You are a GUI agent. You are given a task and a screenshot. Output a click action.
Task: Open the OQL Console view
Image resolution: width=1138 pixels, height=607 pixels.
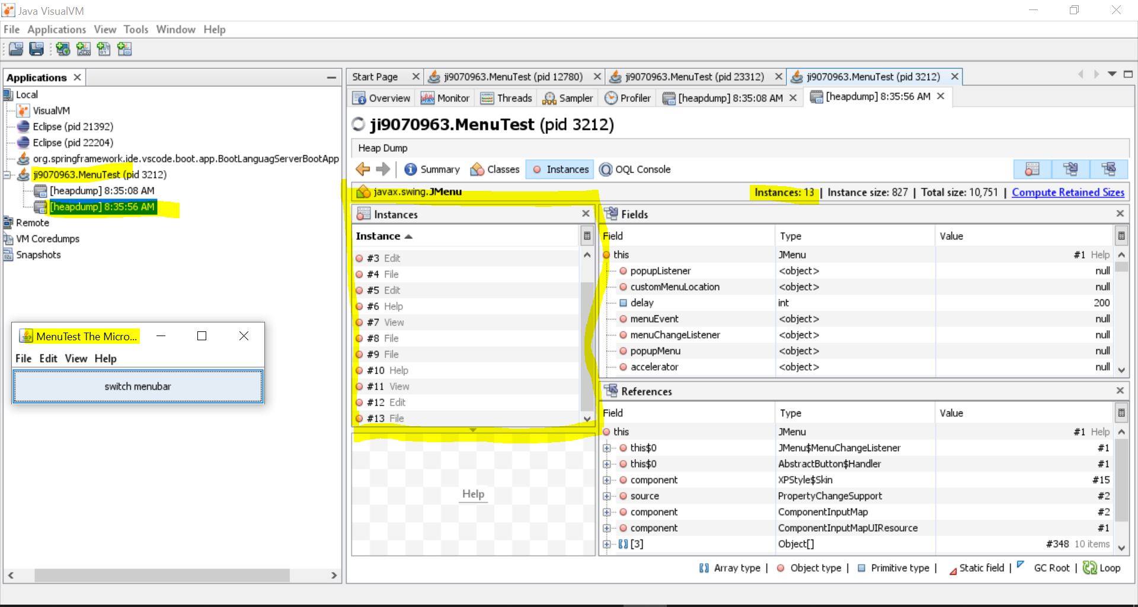click(x=635, y=170)
